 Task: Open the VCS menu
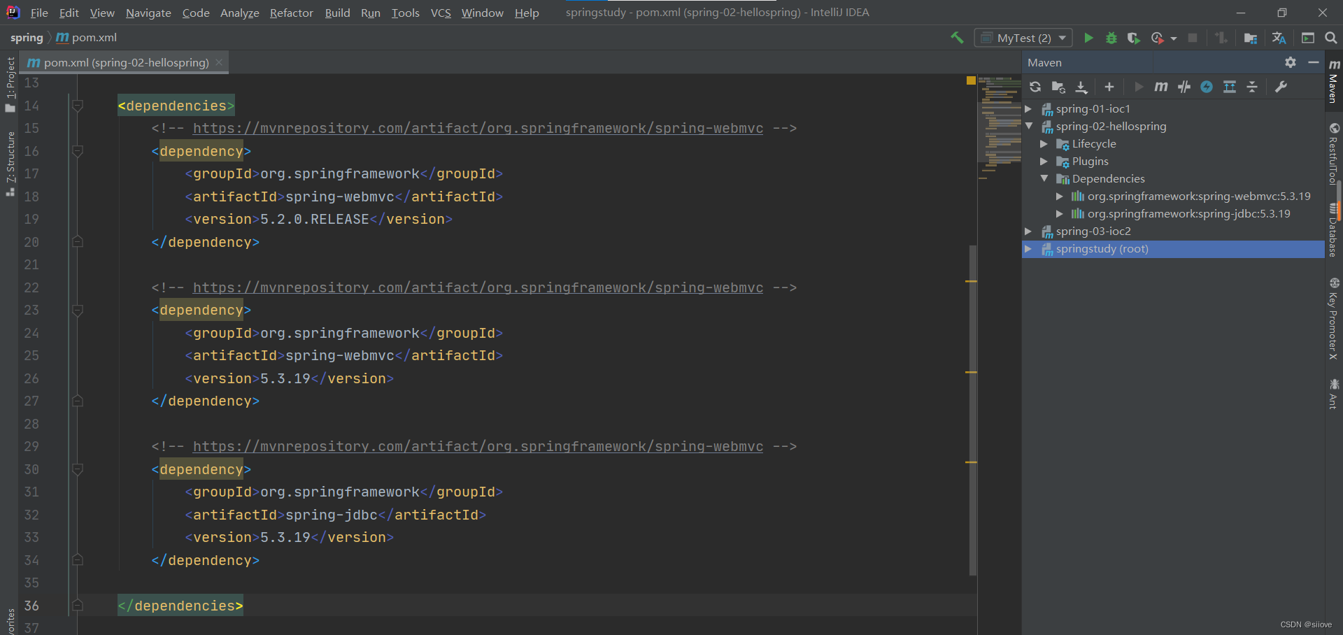tap(441, 13)
